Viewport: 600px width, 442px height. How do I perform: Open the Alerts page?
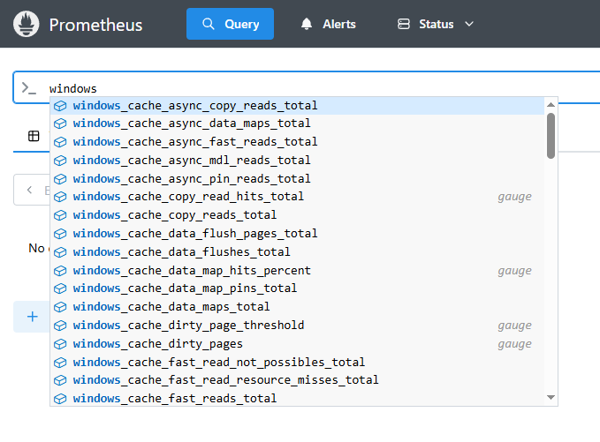pyautogui.click(x=328, y=24)
